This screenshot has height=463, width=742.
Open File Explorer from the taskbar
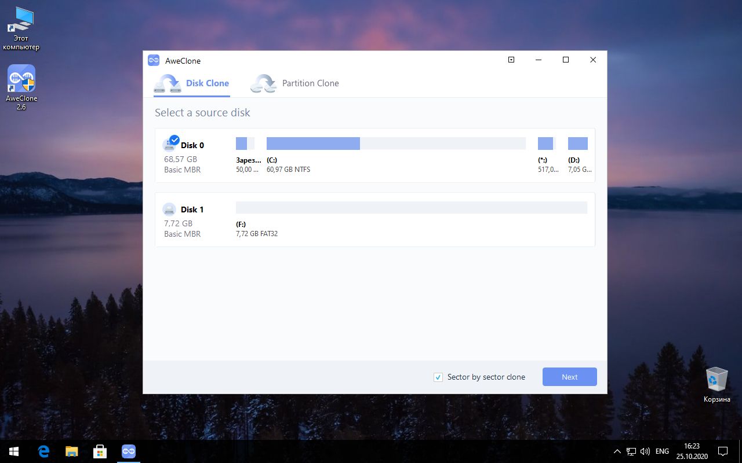[x=72, y=451]
